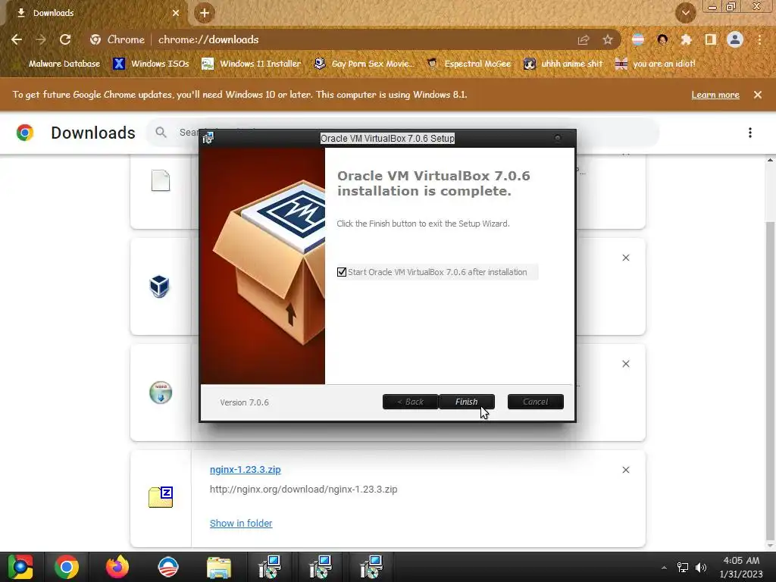Dismiss the Windows 8.1 update infobar
This screenshot has width=776, height=582.
tap(758, 95)
